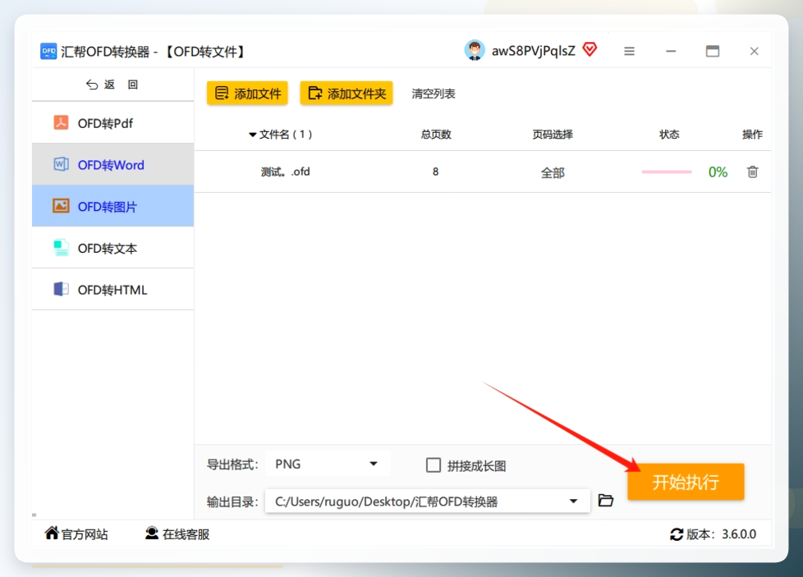Maximize the converter window
803x577 pixels.
[713, 51]
